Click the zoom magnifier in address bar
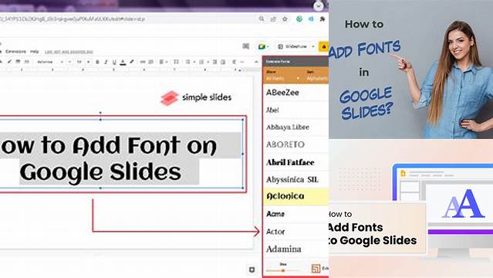This screenshot has width=493, height=278. pos(262,19)
